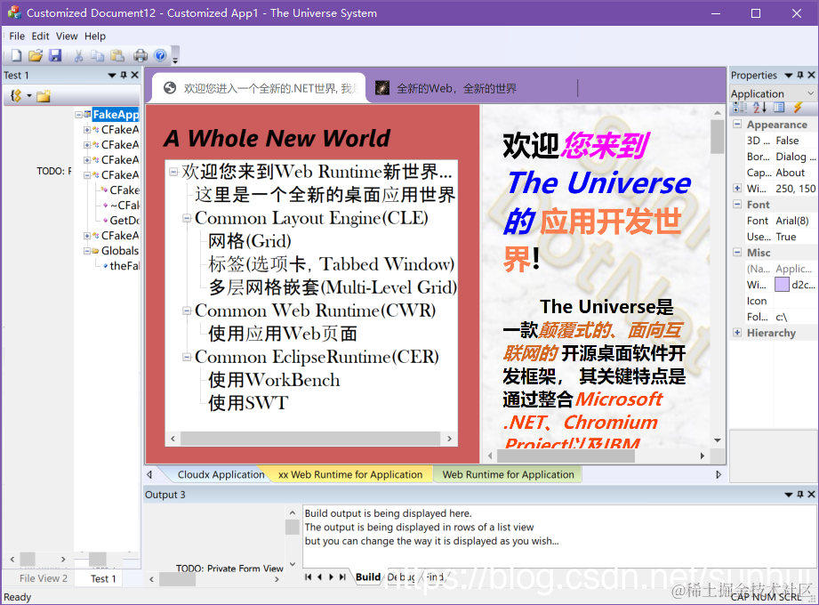Open the toolbar options overflow arrow

[175, 56]
